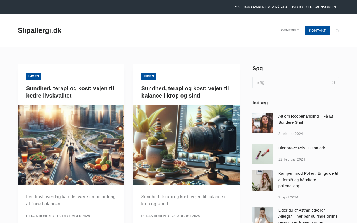Open article about bedre livskvalitet
This screenshot has height=223, width=357.
(70, 92)
